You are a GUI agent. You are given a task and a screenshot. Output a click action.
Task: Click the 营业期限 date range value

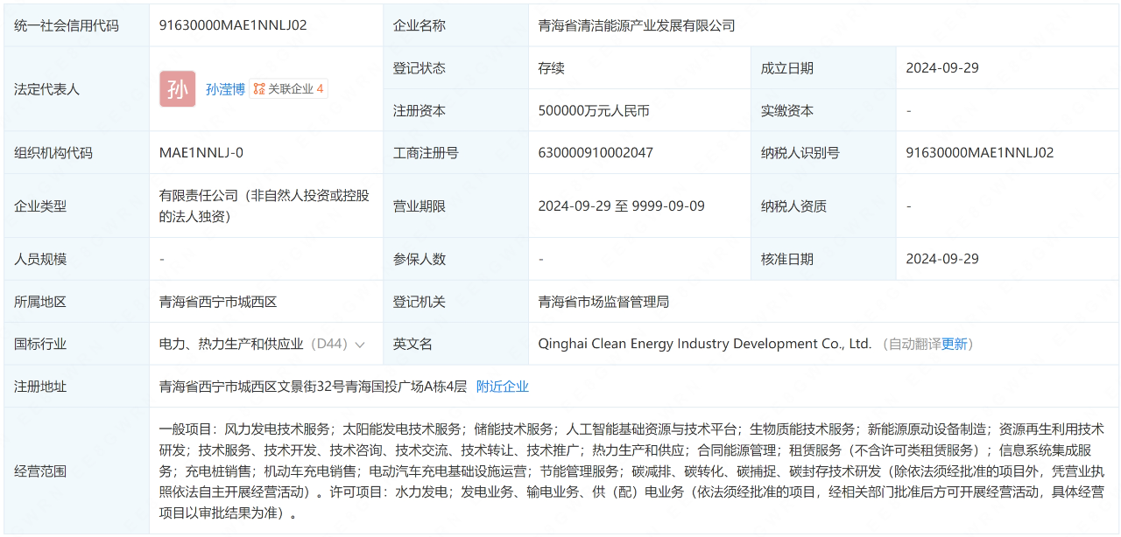pos(621,206)
